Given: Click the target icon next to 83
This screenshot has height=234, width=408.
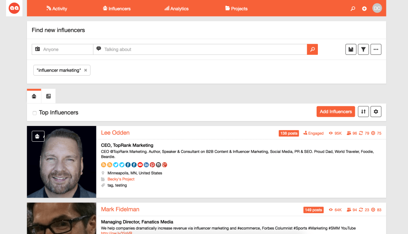Looking at the screenshot, I should (373, 209).
